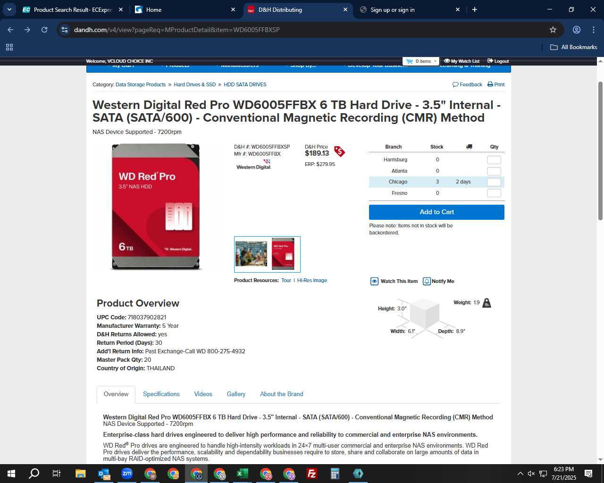
Task: Click the shipping truck icon in branch table
Action: 469,147
